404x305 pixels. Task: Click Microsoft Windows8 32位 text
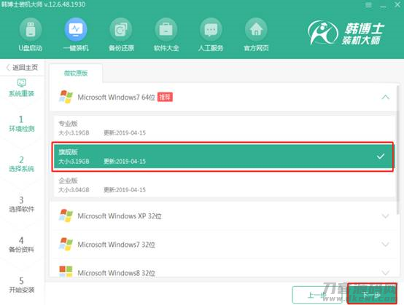pos(116,273)
